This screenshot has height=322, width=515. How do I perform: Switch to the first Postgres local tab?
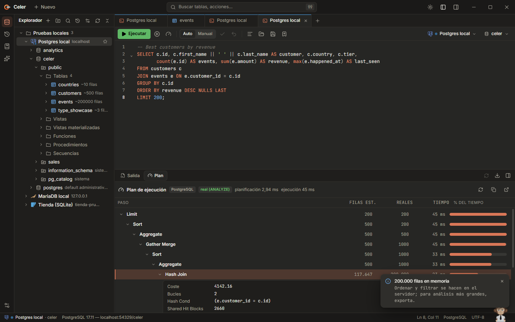tap(141, 21)
